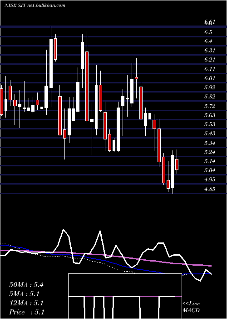Select the Price : 5.1 reading
The height and width of the screenshot is (319, 227).
point(26,312)
